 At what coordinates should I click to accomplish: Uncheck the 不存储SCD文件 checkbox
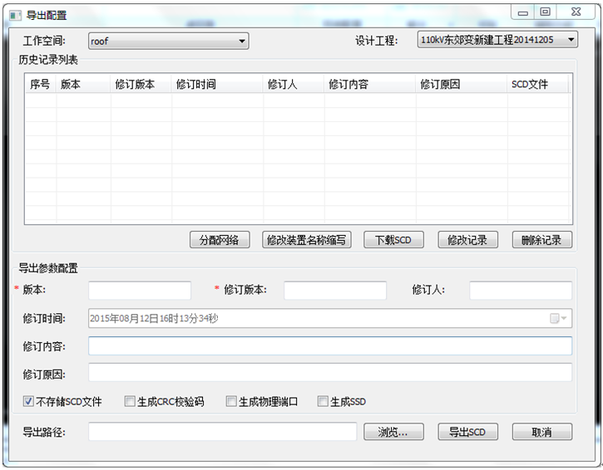[x=28, y=402]
